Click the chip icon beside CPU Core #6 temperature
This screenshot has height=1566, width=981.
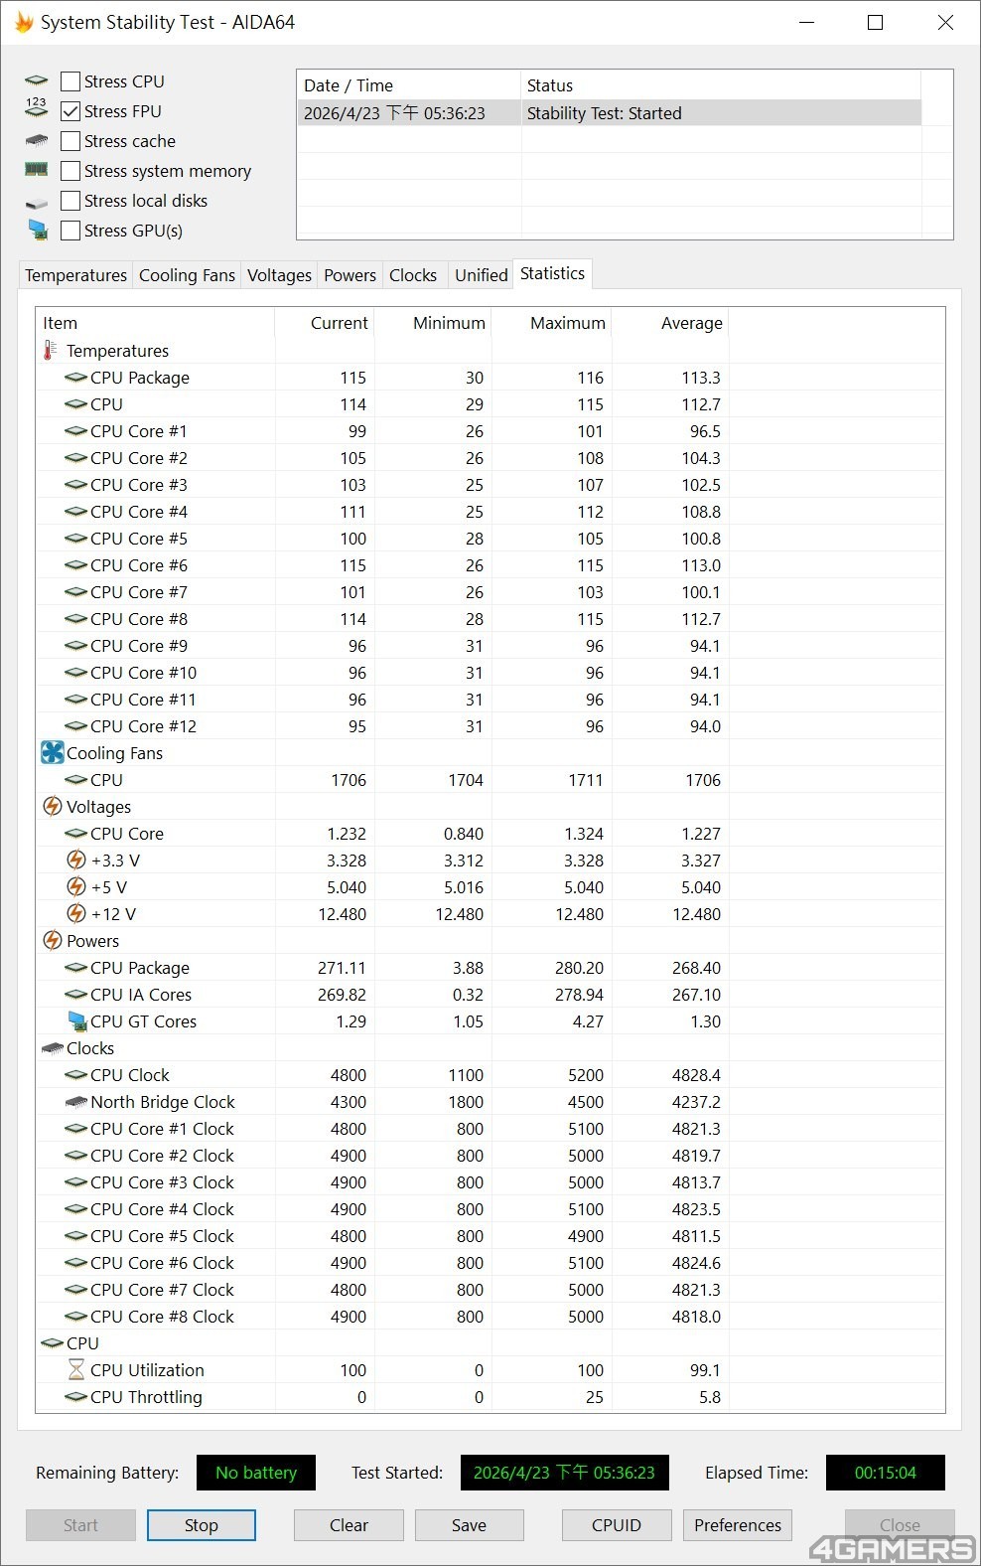(75, 565)
